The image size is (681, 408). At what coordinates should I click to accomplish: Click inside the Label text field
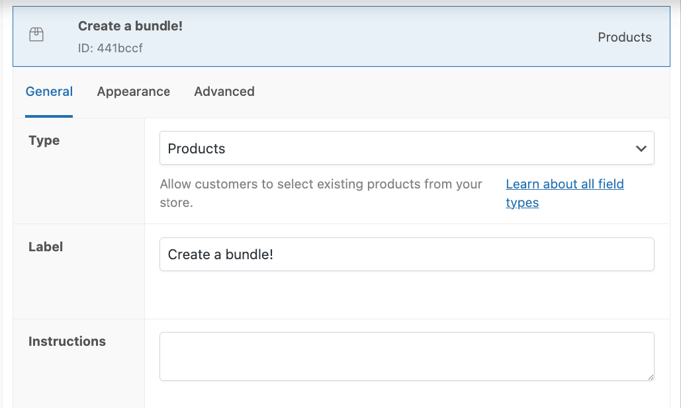pyautogui.click(x=406, y=254)
